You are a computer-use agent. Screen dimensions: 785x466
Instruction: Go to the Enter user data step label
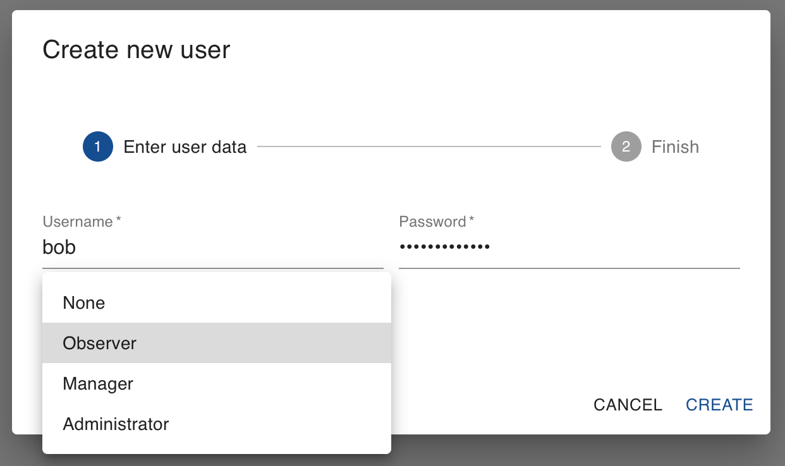pyautogui.click(x=185, y=147)
